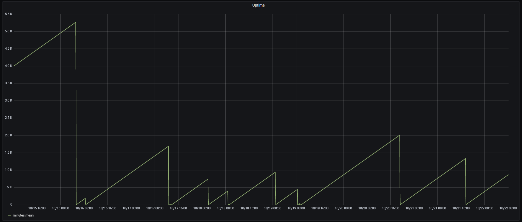Click the 10/17 00:00 x-axis label

tap(131, 208)
